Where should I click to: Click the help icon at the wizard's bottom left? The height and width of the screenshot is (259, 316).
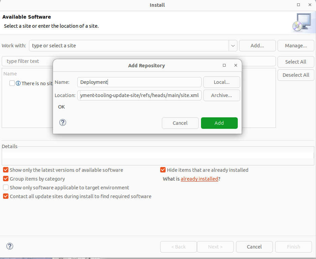tap(9, 246)
